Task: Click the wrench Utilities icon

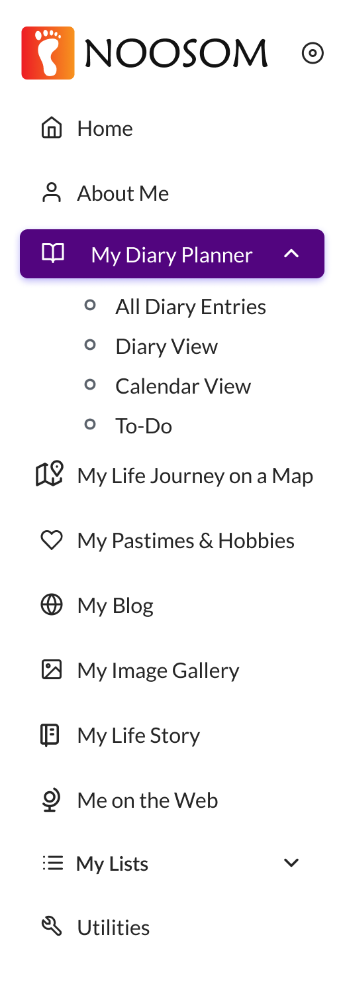Action: click(x=52, y=926)
